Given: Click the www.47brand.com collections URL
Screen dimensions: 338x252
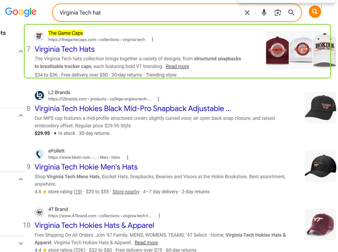Looking at the screenshot, I should pyautogui.click(x=100, y=216).
